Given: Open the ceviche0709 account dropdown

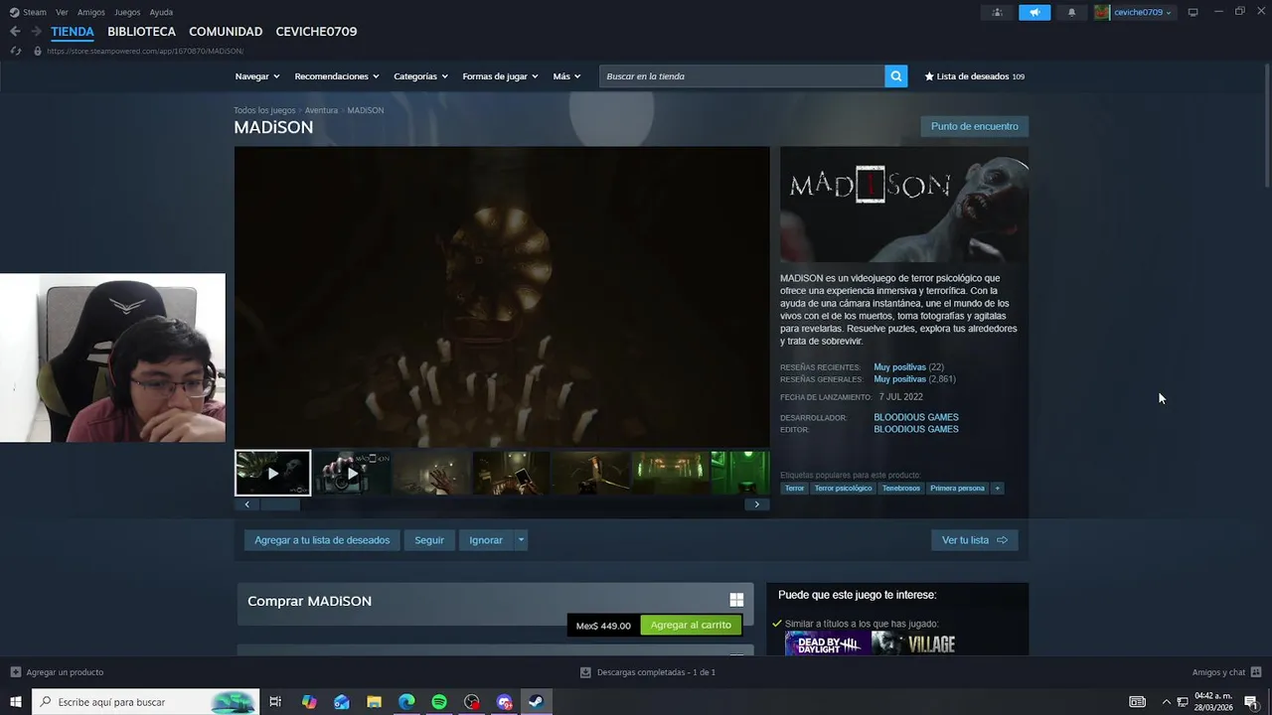Looking at the screenshot, I should coord(1142,12).
